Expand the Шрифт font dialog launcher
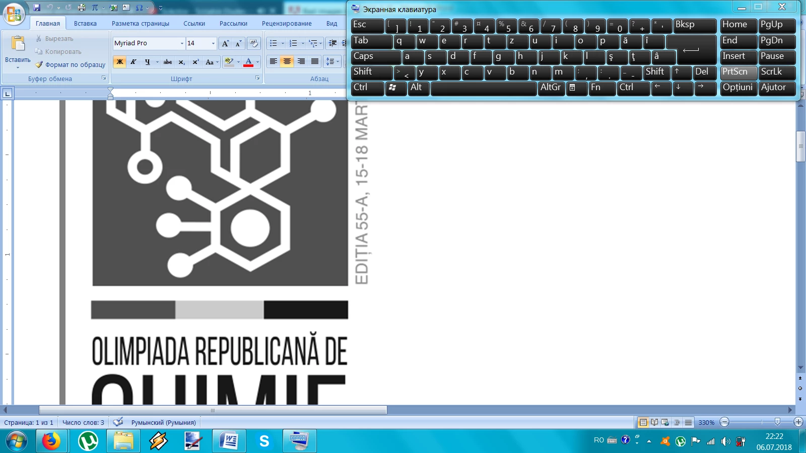Screen dimensions: 806x453 tap(257, 78)
